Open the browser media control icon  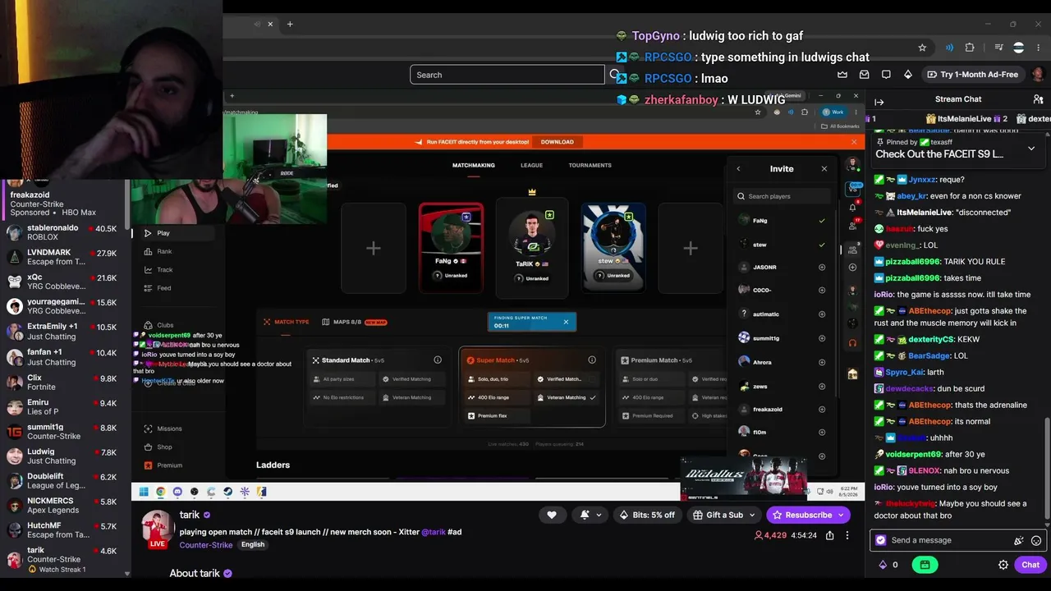click(x=998, y=48)
